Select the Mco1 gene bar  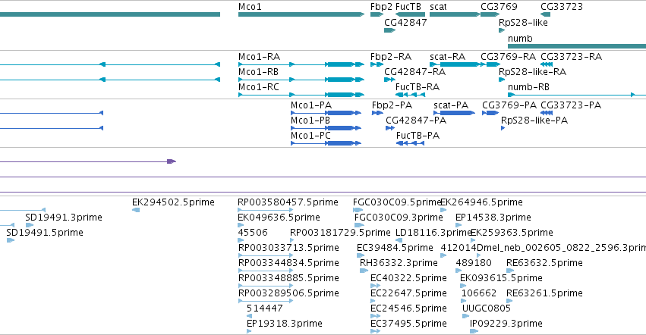click(301, 14)
